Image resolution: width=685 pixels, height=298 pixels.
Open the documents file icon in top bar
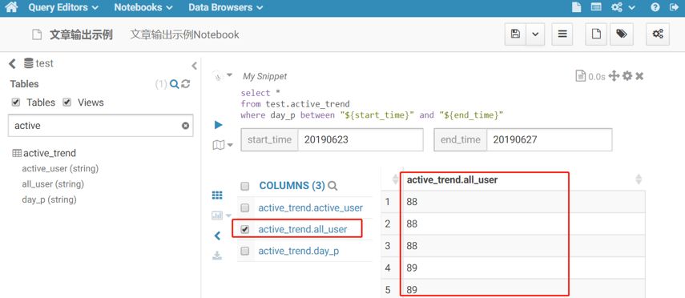(577, 7)
